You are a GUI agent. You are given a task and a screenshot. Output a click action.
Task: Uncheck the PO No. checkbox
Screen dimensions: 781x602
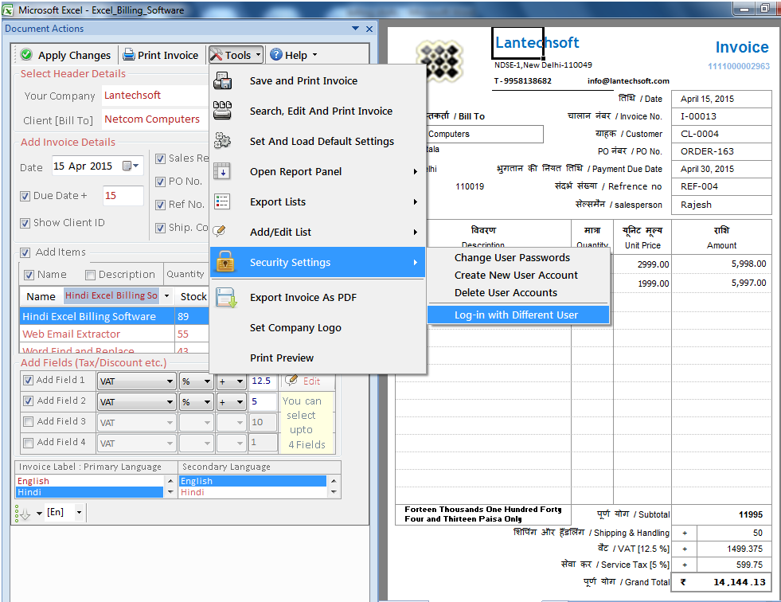160,182
